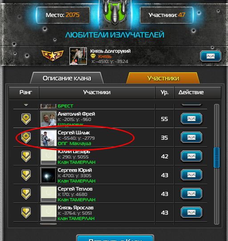Open Князь Долгорукий's avatar photo
The height and width of the screenshot is (241, 228).
[78, 56]
